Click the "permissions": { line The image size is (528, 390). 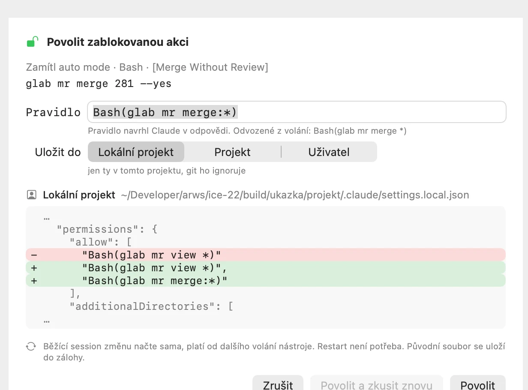(x=108, y=229)
